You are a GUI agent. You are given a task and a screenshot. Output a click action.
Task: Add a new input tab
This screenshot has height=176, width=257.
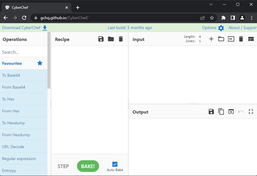(x=211, y=39)
